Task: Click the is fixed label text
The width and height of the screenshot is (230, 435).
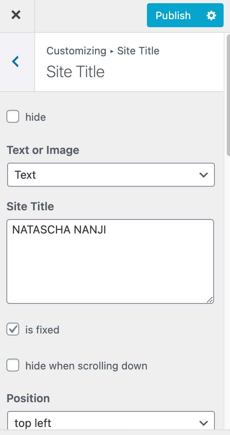Action: point(42,329)
